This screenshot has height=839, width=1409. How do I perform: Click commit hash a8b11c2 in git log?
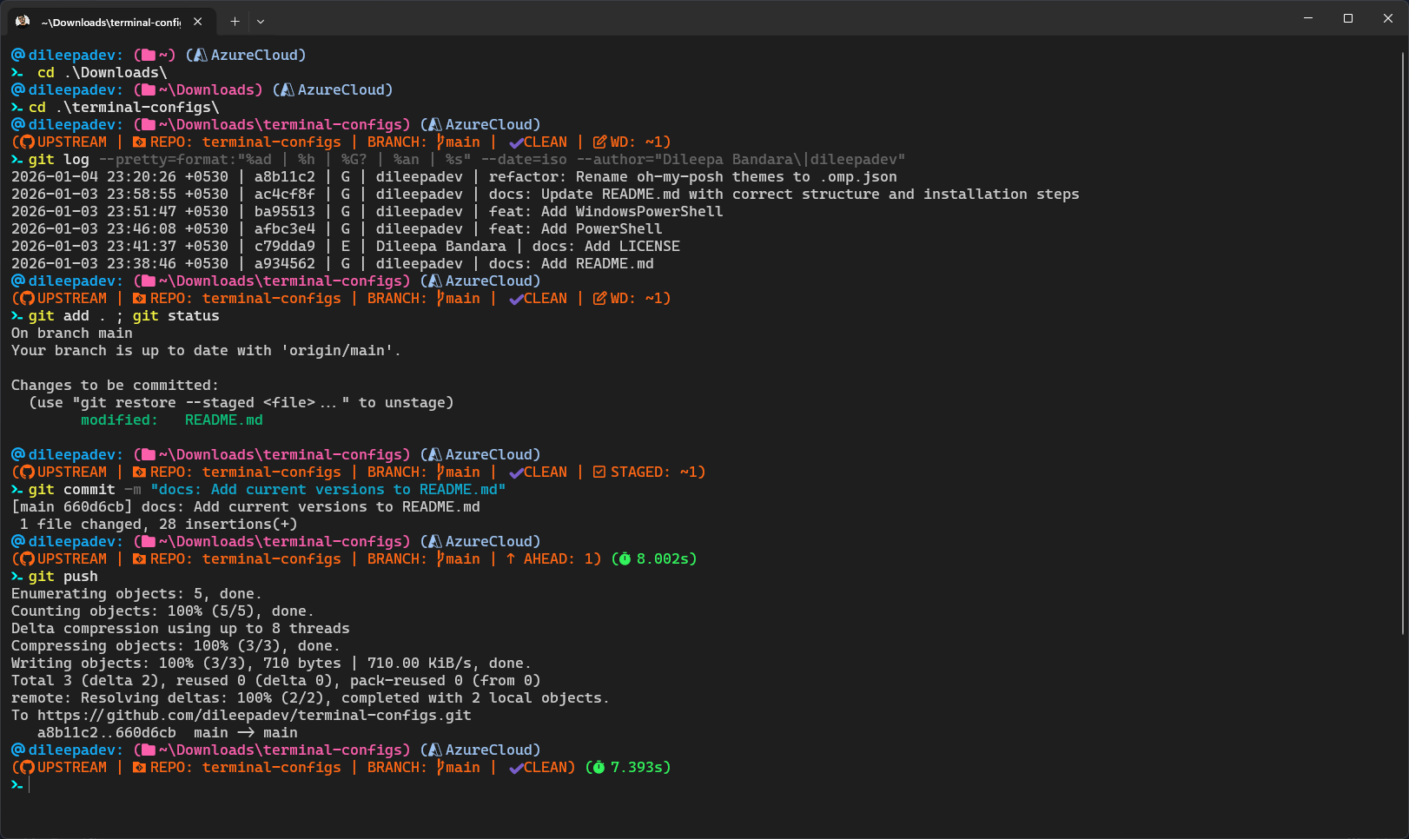click(x=285, y=177)
